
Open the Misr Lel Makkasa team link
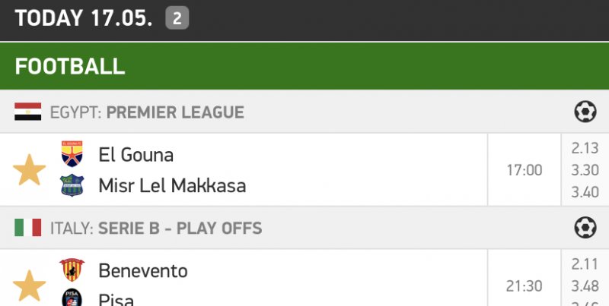coord(172,185)
